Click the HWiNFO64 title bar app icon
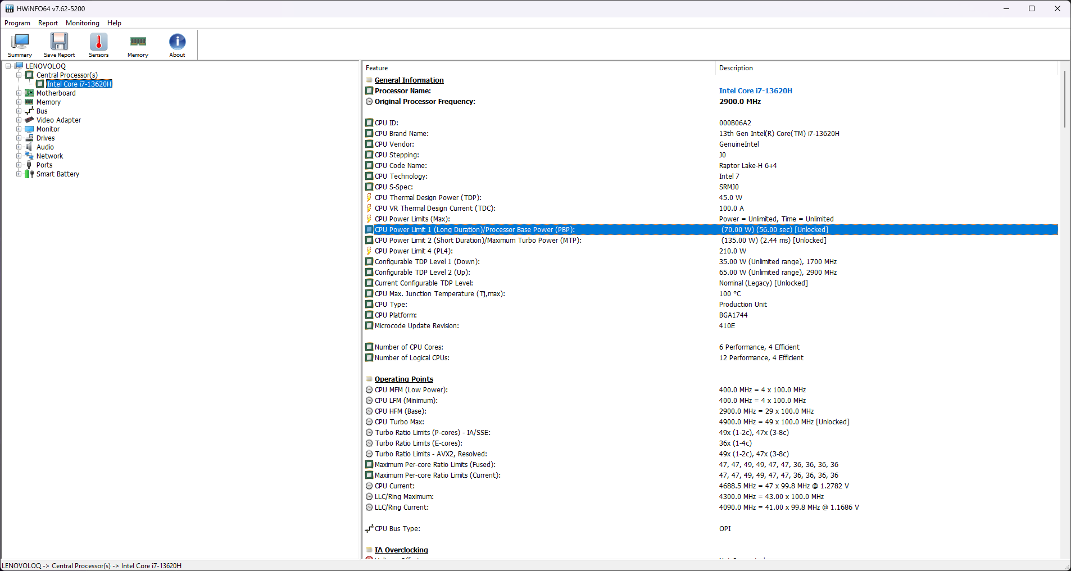The height and width of the screenshot is (571, 1071). coord(9,8)
